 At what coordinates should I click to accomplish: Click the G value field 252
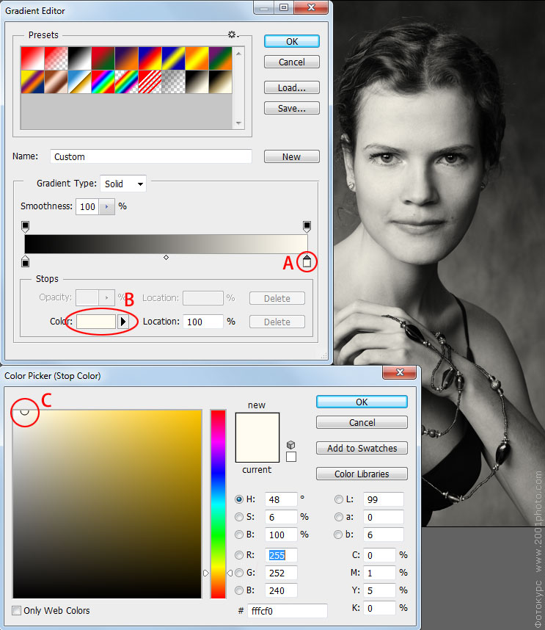(281, 573)
